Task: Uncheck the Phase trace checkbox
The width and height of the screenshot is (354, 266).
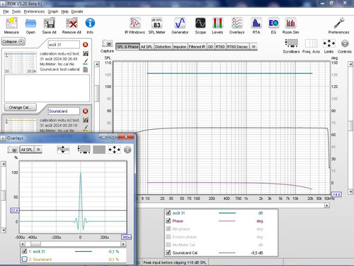Action: pyautogui.click(x=169, y=221)
